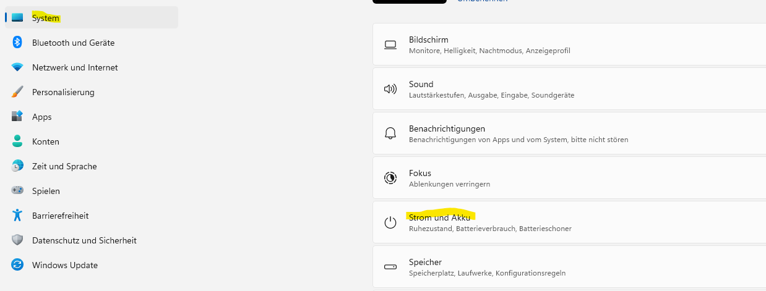Image resolution: width=766 pixels, height=291 pixels.
Task: Click the Personalisierung paintbrush icon
Action: (17, 92)
